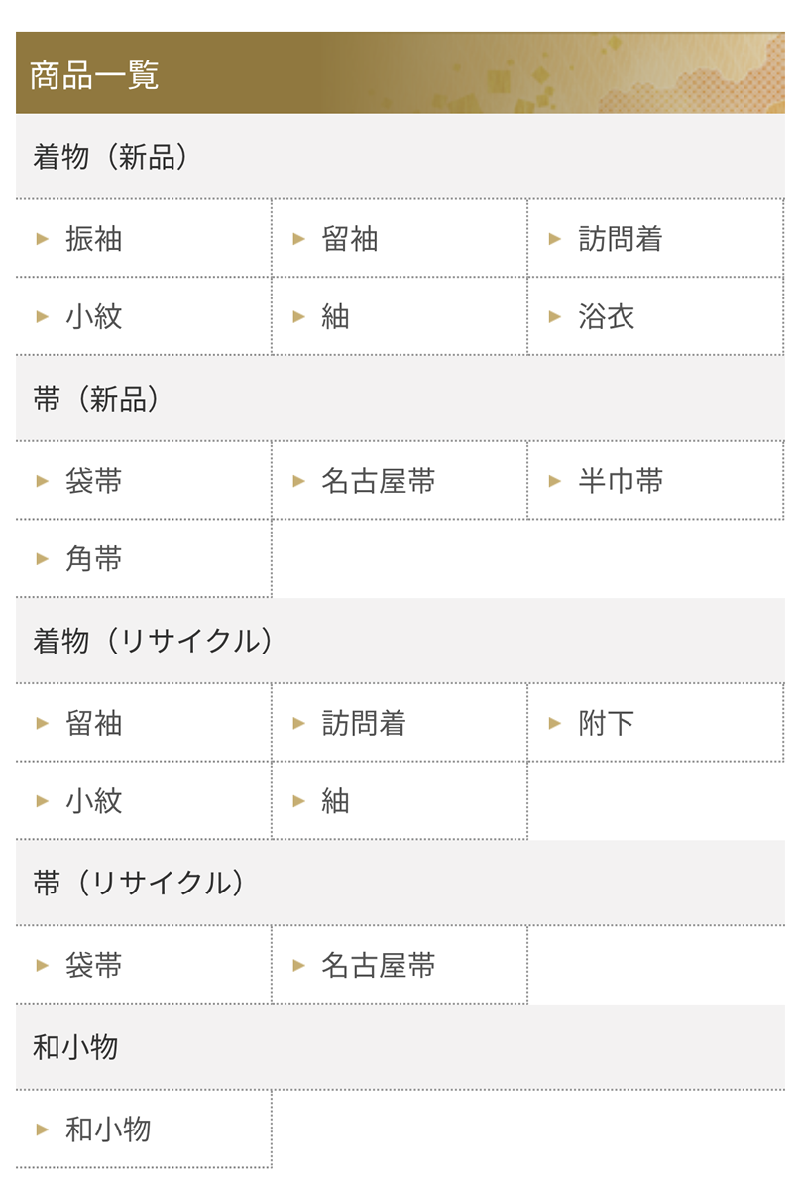801x1190 pixels.
Task: Open the 角帯 category
Action: [144, 558]
